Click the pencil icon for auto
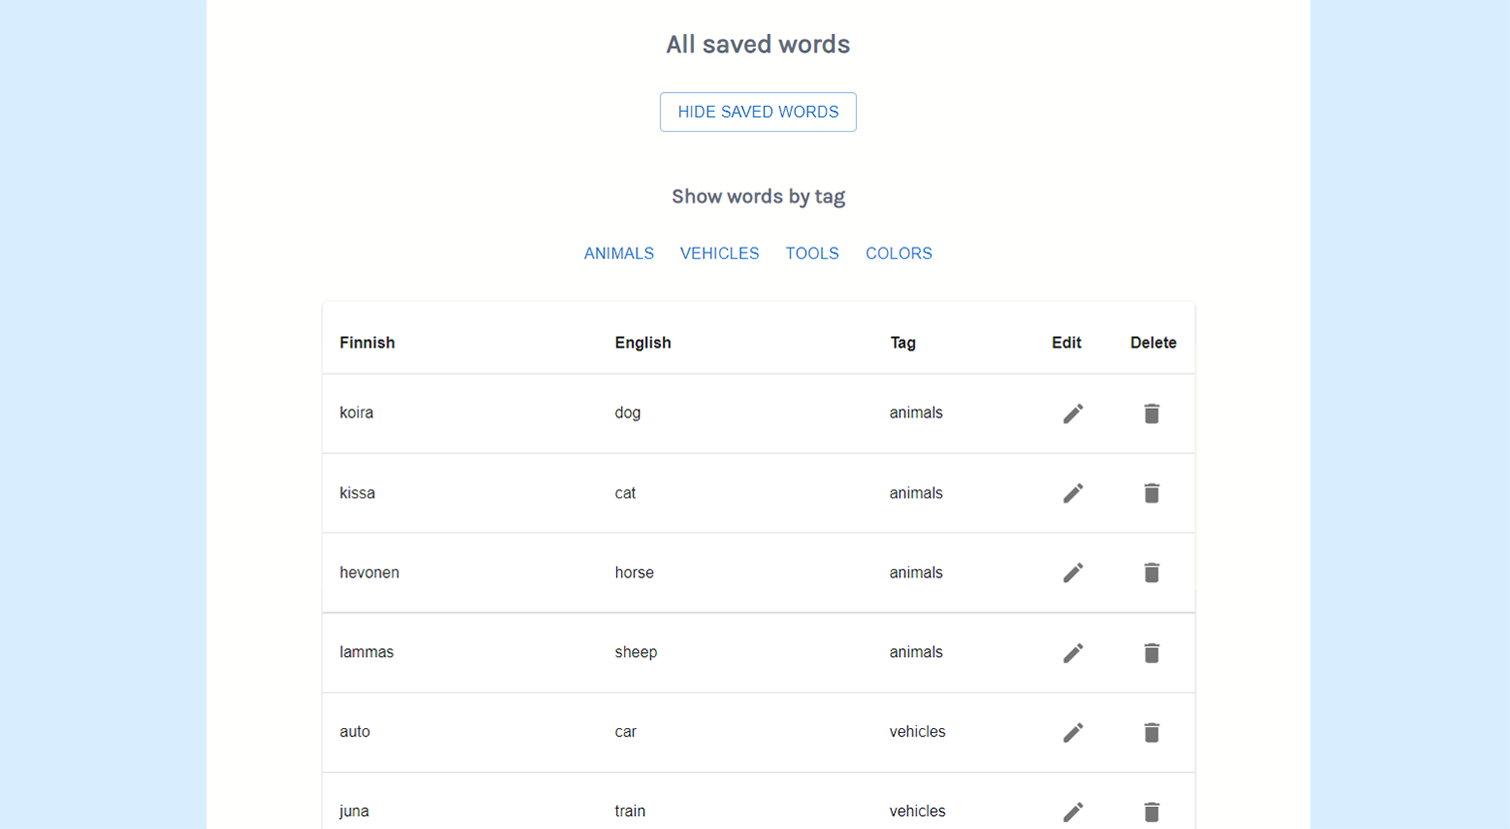Screen dimensions: 1510x829 pyautogui.click(x=1073, y=732)
